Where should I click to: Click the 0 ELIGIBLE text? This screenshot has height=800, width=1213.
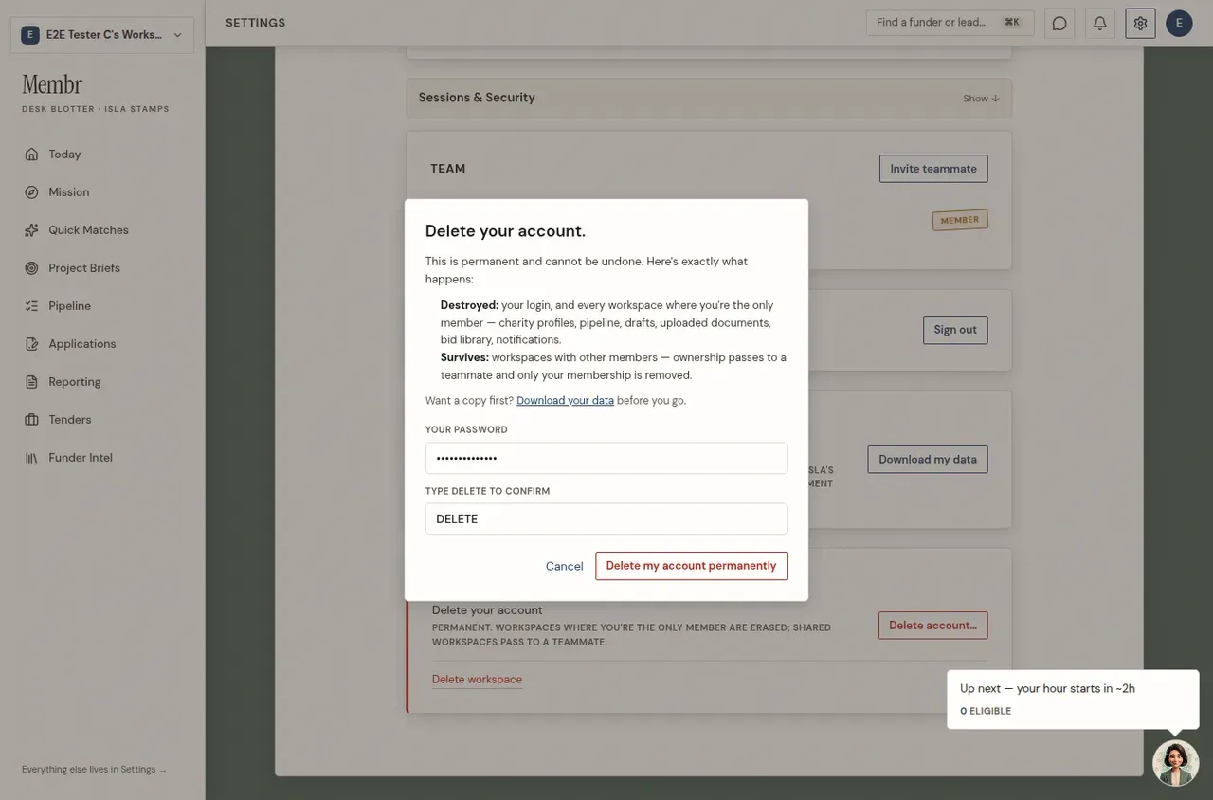(x=986, y=711)
